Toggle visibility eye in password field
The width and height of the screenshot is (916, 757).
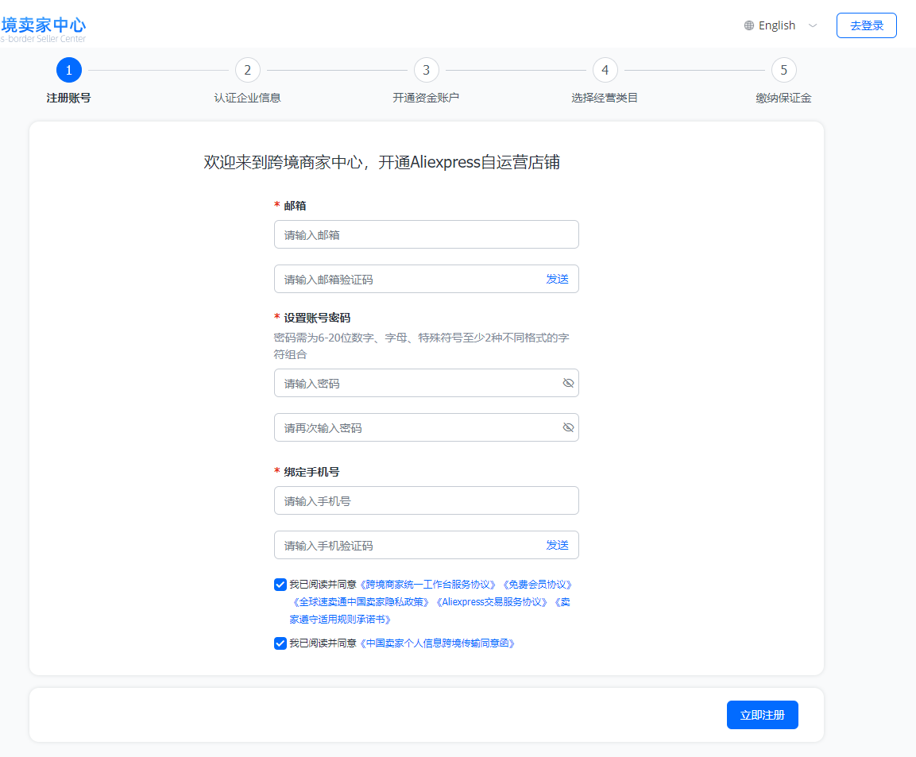click(568, 383)
